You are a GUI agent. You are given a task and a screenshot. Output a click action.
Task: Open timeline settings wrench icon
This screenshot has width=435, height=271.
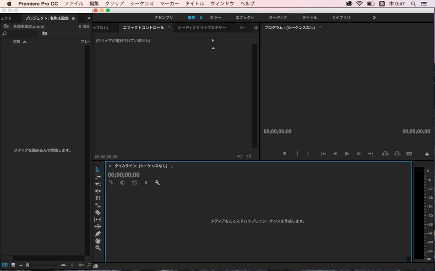click(x=157, y=183)
